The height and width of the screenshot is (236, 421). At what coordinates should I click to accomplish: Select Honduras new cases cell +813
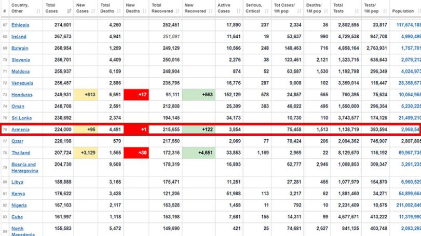pos(86,95)
